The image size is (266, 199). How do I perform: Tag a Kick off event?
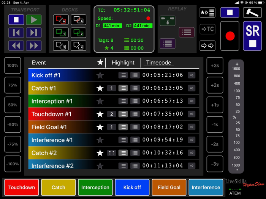point(132,187)
